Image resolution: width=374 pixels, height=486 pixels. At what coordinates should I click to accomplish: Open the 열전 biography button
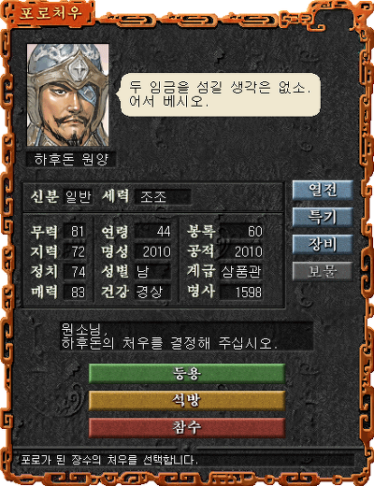point(323,190)
